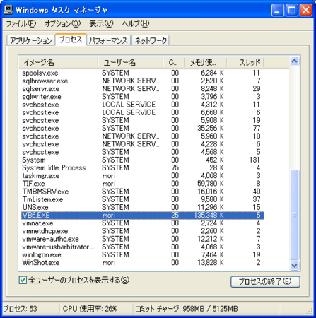Maximize the Task Manager window
Screen dimensions: 316x318
click(292, 10)
